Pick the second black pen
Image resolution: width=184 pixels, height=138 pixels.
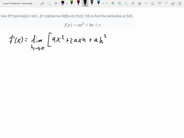(92, 3)
